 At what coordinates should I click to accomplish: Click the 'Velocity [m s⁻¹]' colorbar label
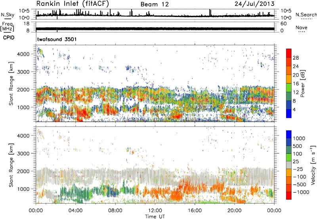click(313, 165)
